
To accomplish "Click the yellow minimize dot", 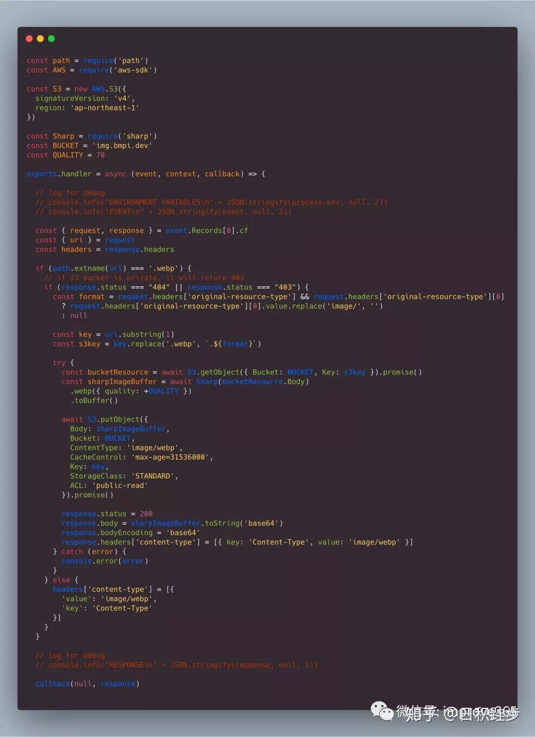I will click(40, 39).
